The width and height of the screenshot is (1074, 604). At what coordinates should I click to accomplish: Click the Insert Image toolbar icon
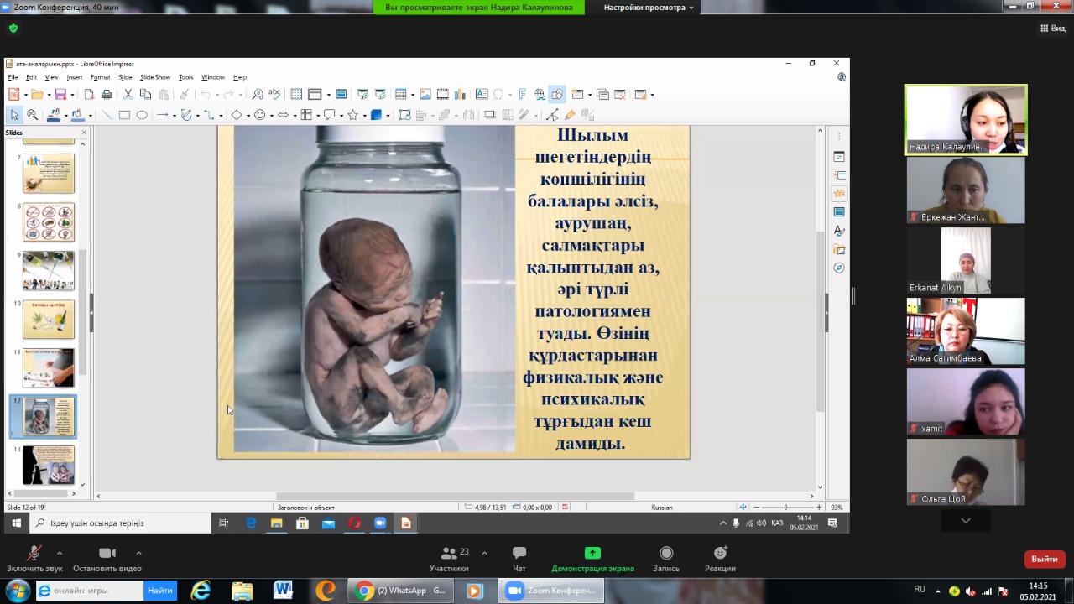pos(425,95)
